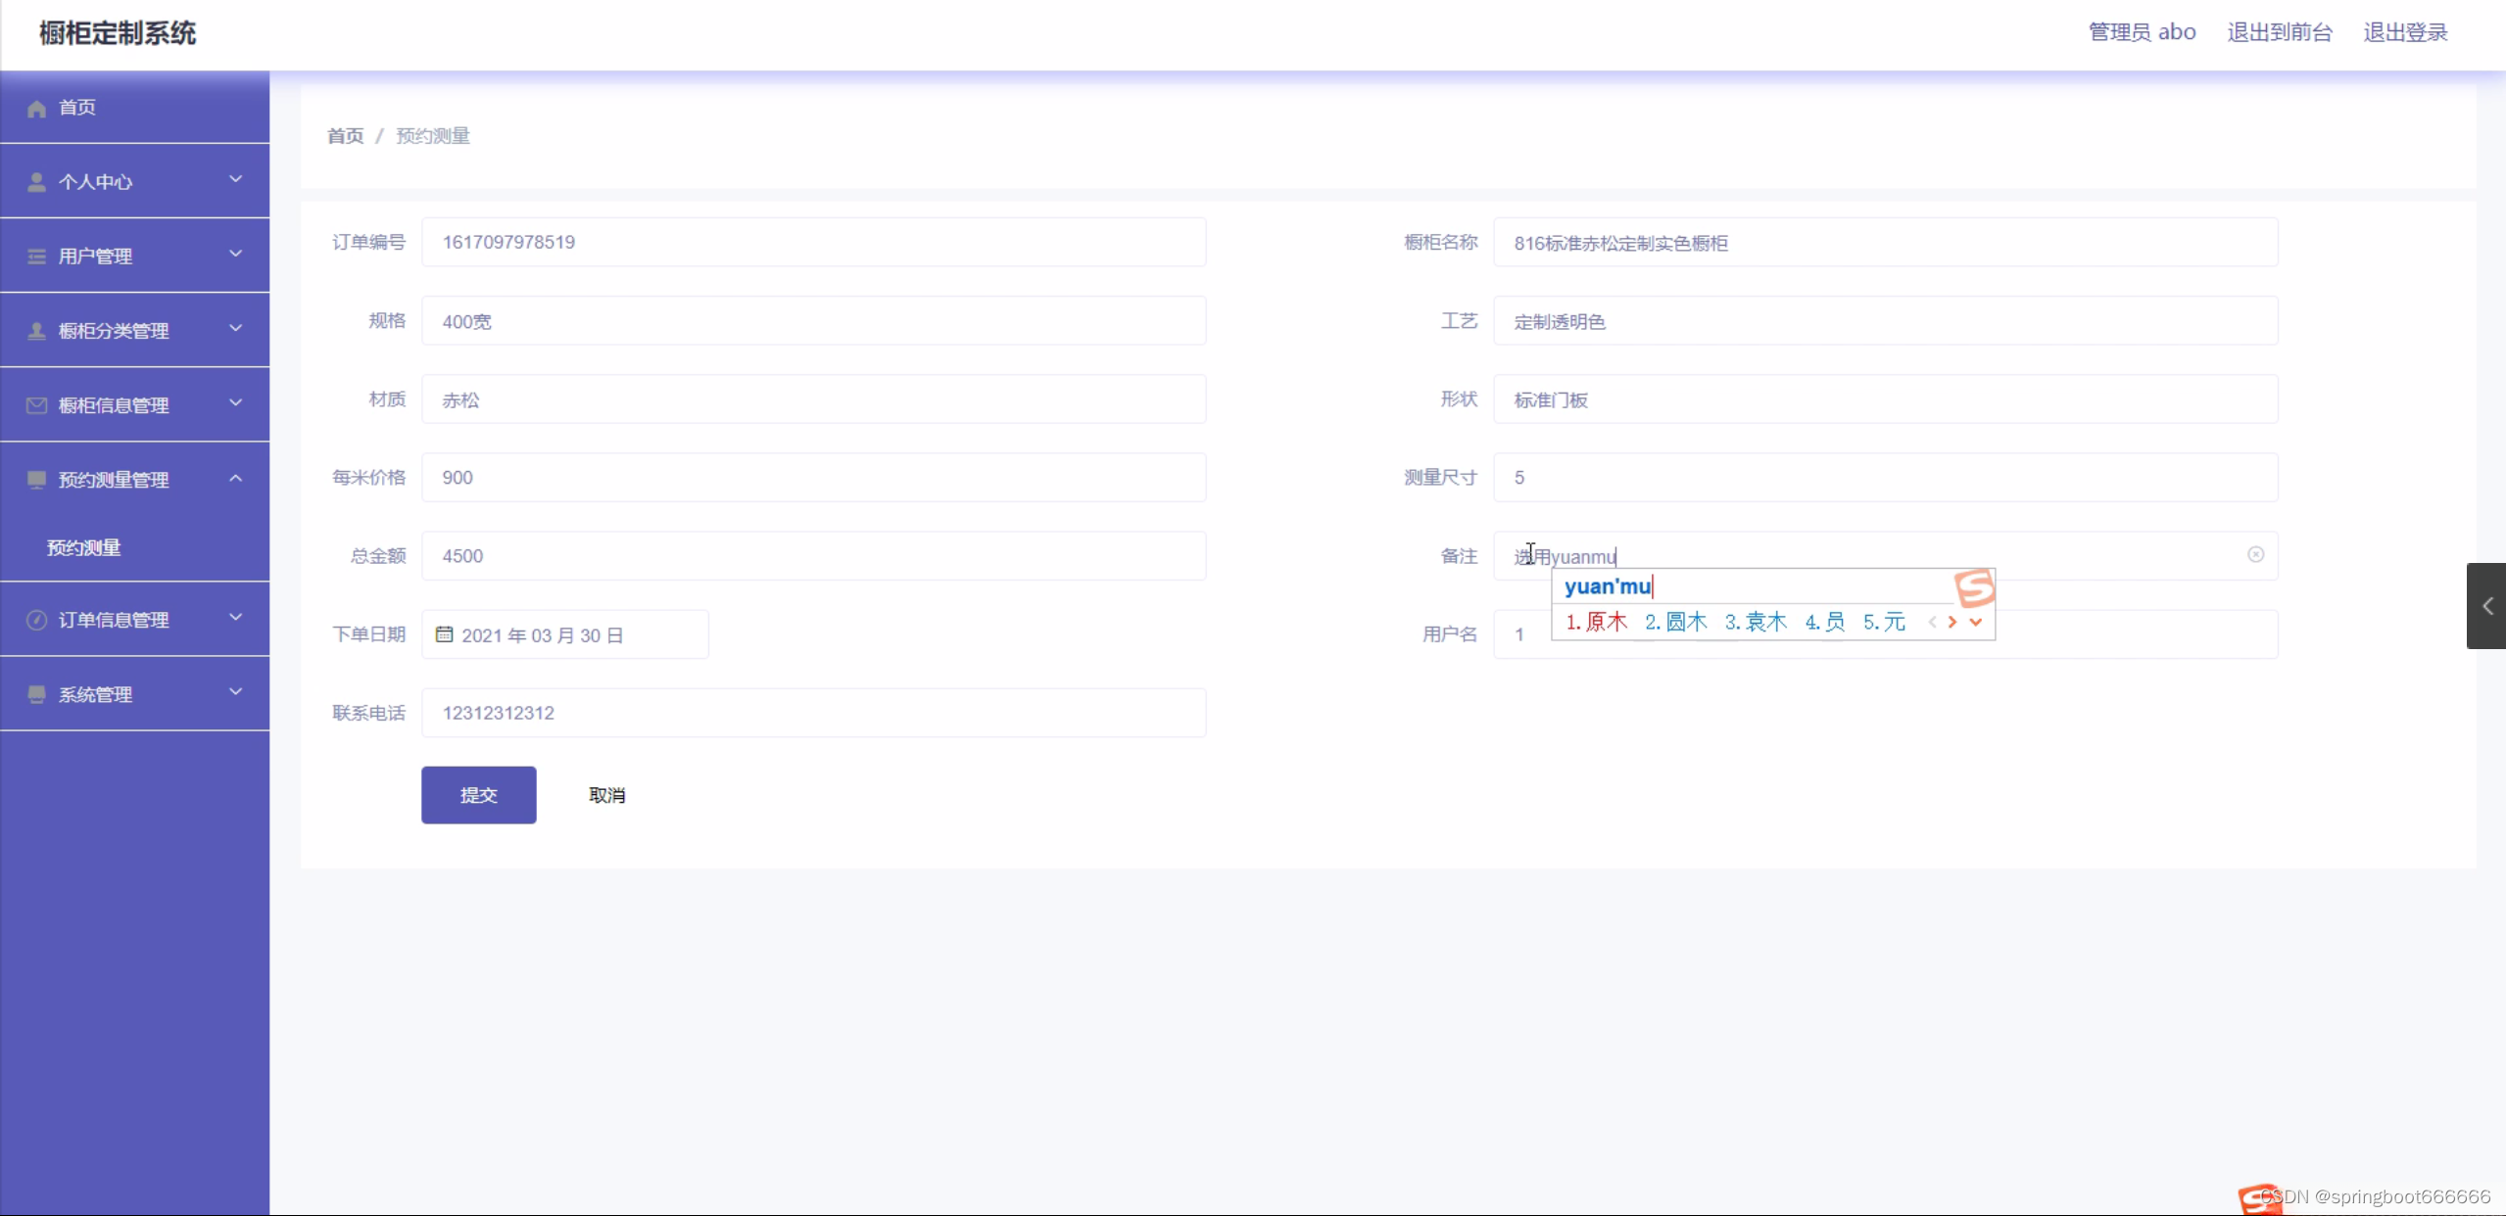The height and width of the screenshot is (1216, 2506).
Task: Click the clock icon beside 订单信息管理
Action: (36, 620)
